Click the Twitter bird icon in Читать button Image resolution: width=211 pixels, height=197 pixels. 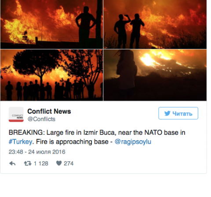pos(167,113)
